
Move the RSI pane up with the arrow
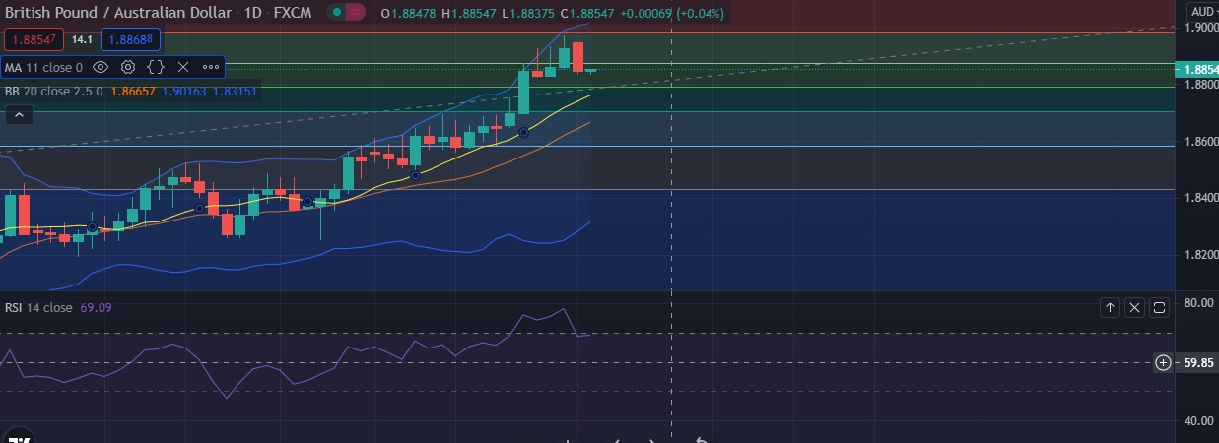[1110, 308]
